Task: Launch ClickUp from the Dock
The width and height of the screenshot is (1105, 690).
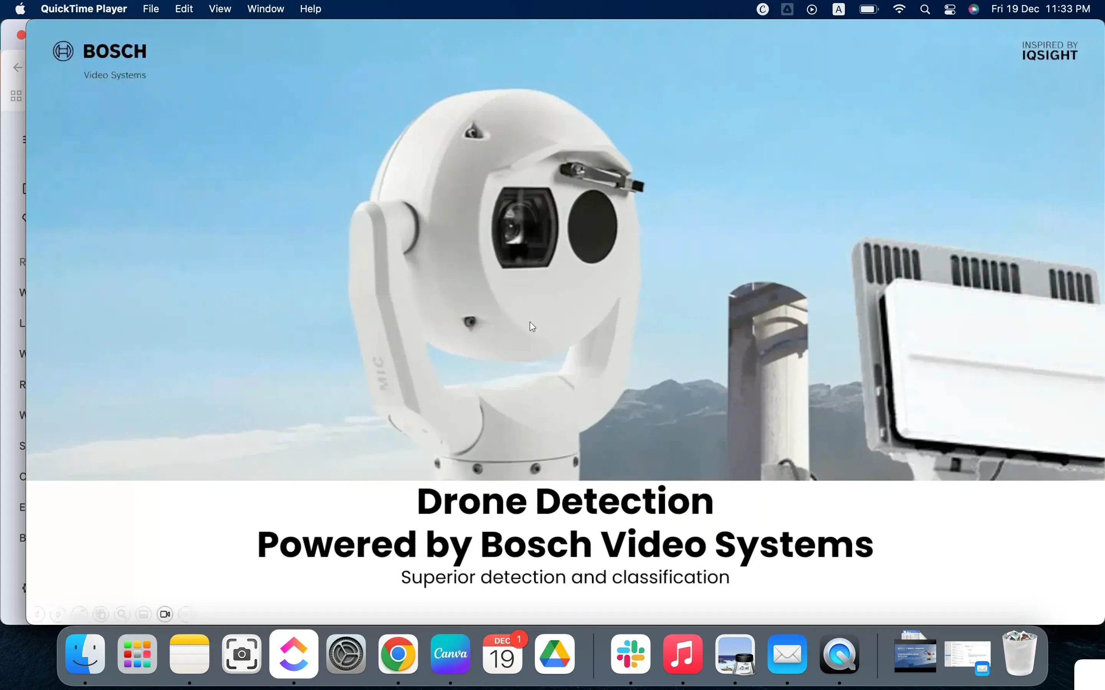Action: click(294, 654)
